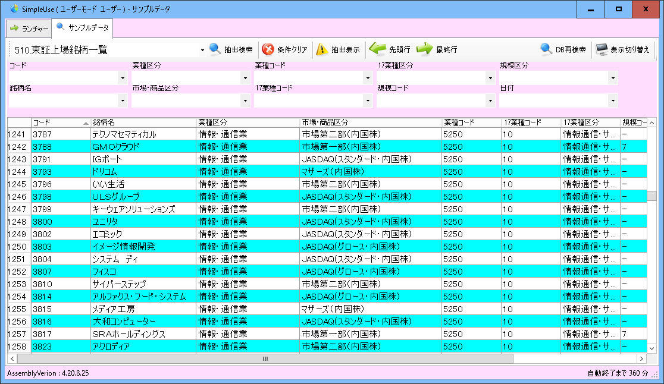Open the 510.東証上場銘柄一覧 dataset dropdown

click(201, 49)
